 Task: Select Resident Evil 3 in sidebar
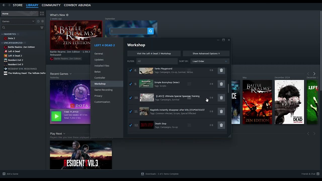(15, 64)
